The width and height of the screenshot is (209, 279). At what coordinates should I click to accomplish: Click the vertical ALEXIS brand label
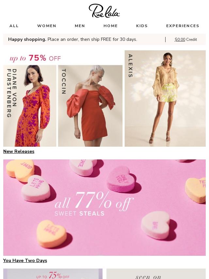tap(130, 66)
